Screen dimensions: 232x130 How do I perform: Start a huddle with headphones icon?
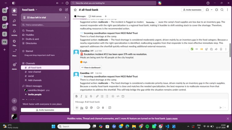207,10
